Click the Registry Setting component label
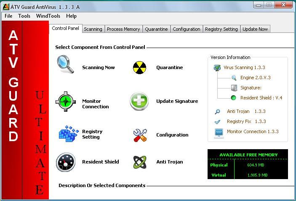The height and width of the screenshot is (201, 296). (x=92, y=134)
